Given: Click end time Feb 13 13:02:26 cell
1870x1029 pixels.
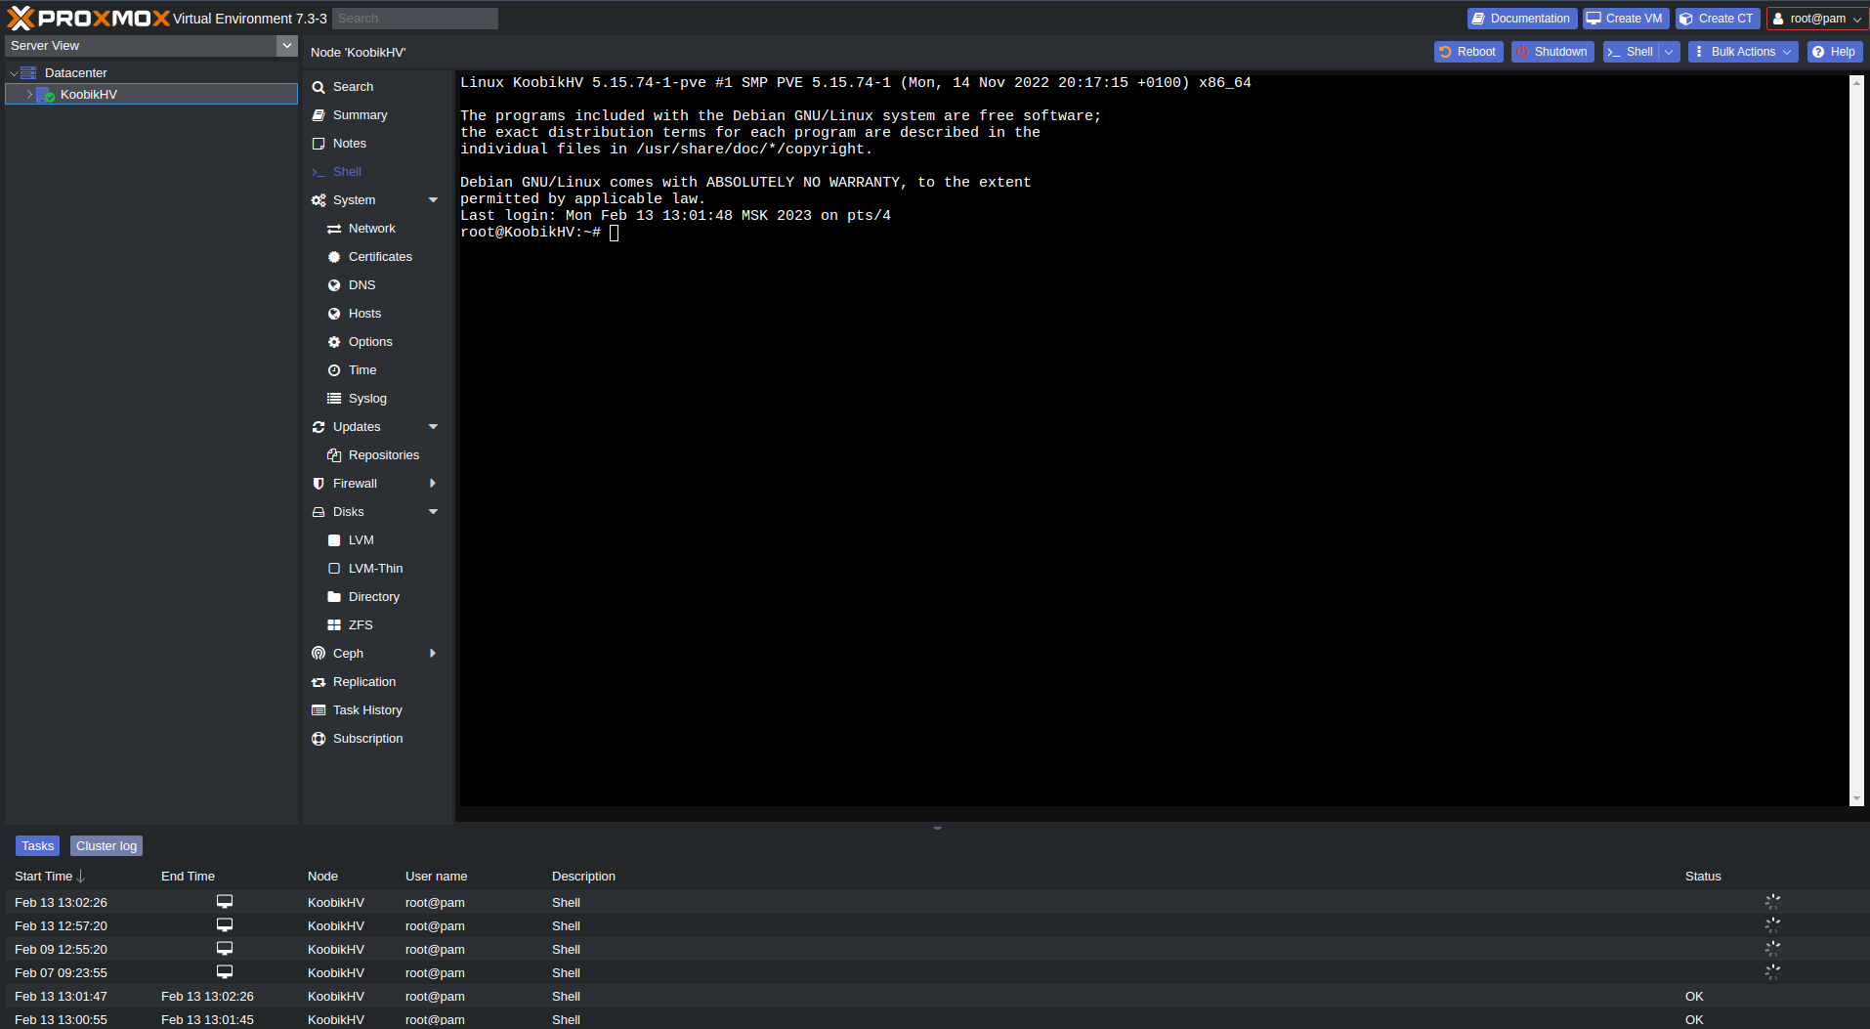Looking at the screenshot, I should coord(207,997).
